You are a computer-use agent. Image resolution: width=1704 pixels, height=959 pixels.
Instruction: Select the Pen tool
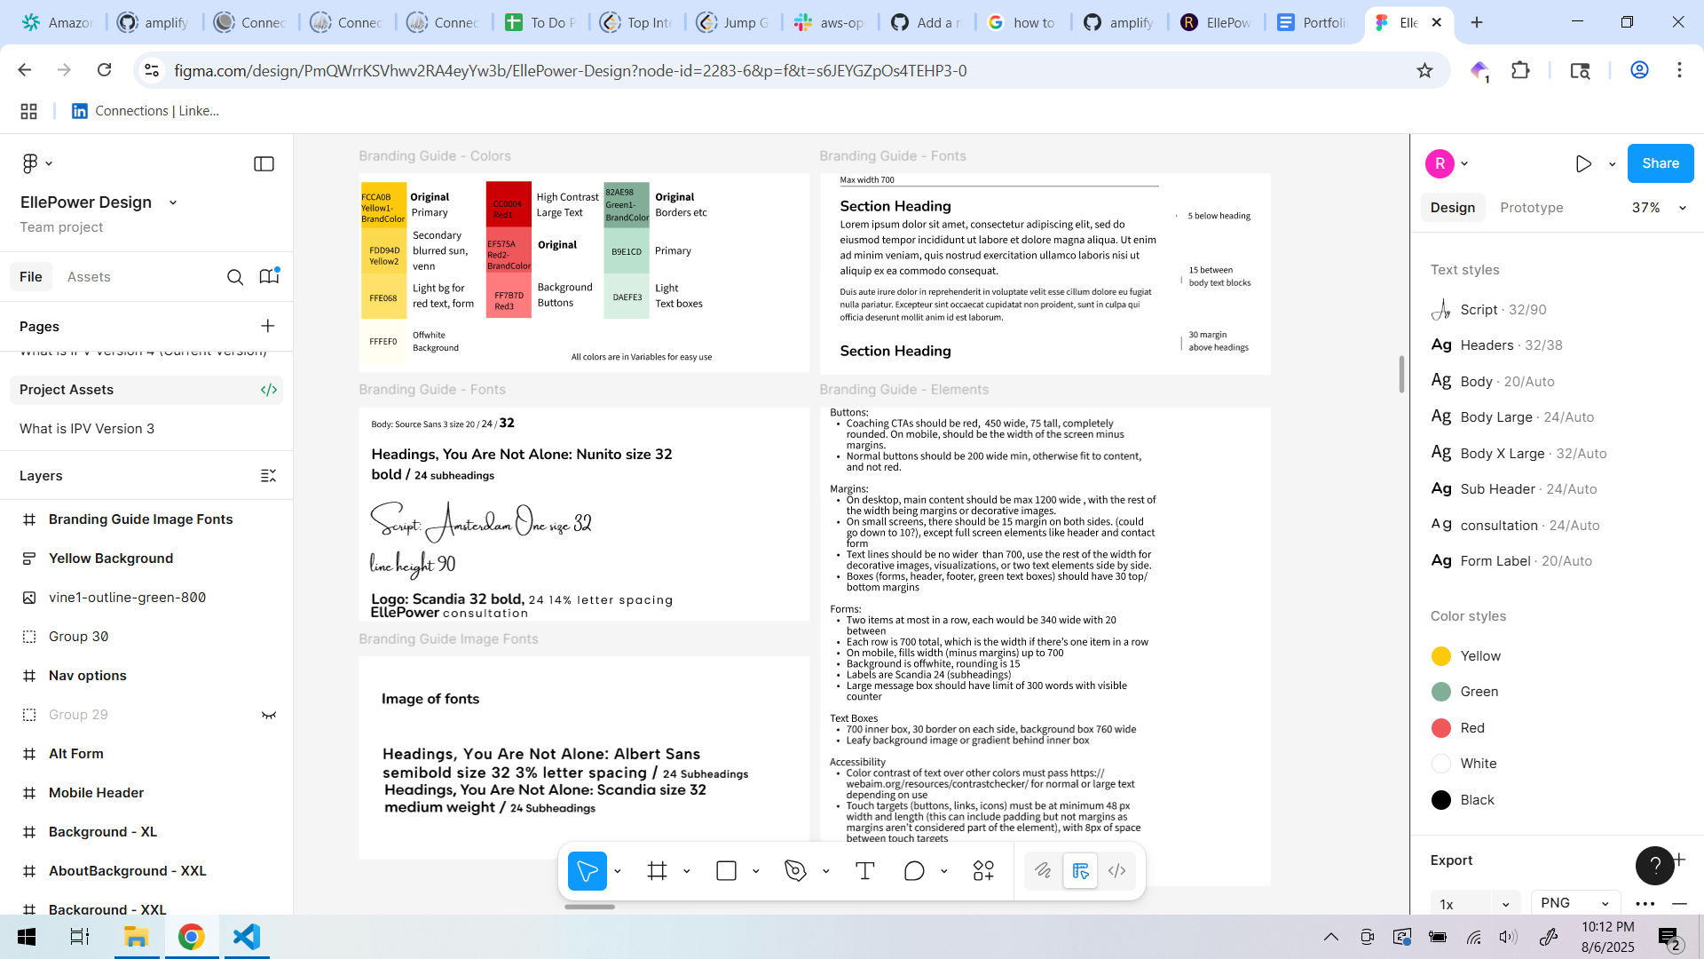795,871
